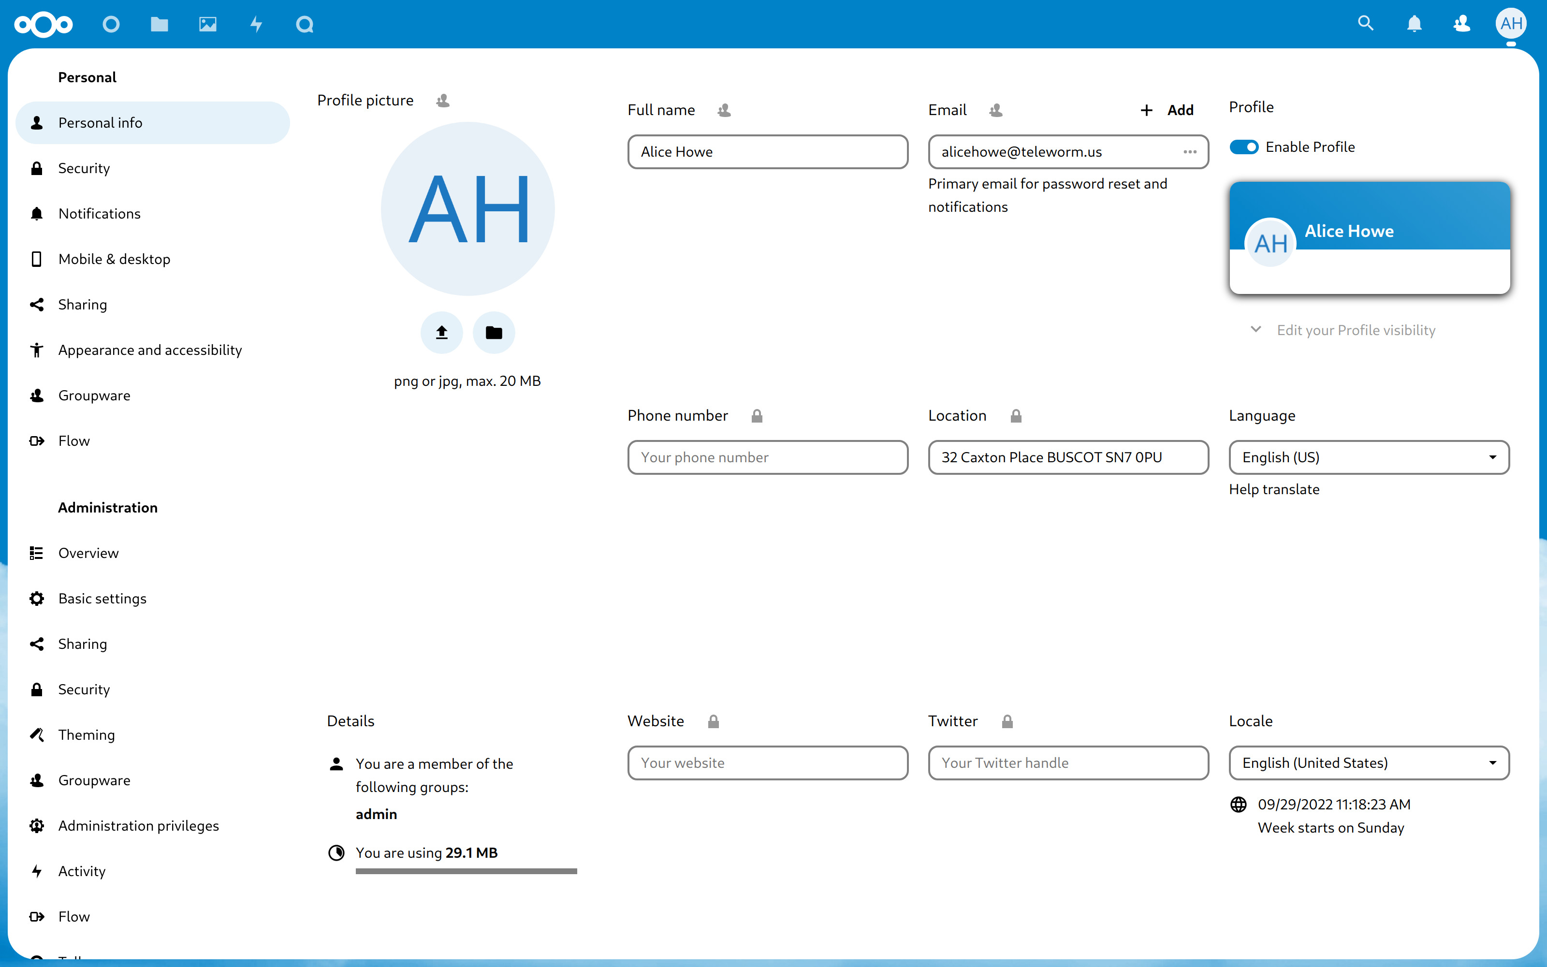Open the Activity lightning icon in header

click(x=256, y=24)
